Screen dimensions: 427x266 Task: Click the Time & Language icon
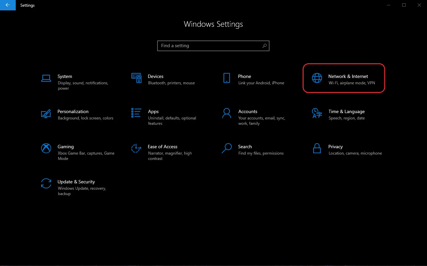click(317, 114)
